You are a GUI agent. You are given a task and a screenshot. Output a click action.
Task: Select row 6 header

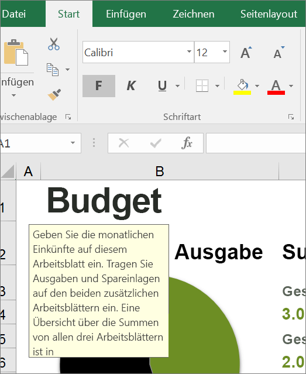coord(8,361)
